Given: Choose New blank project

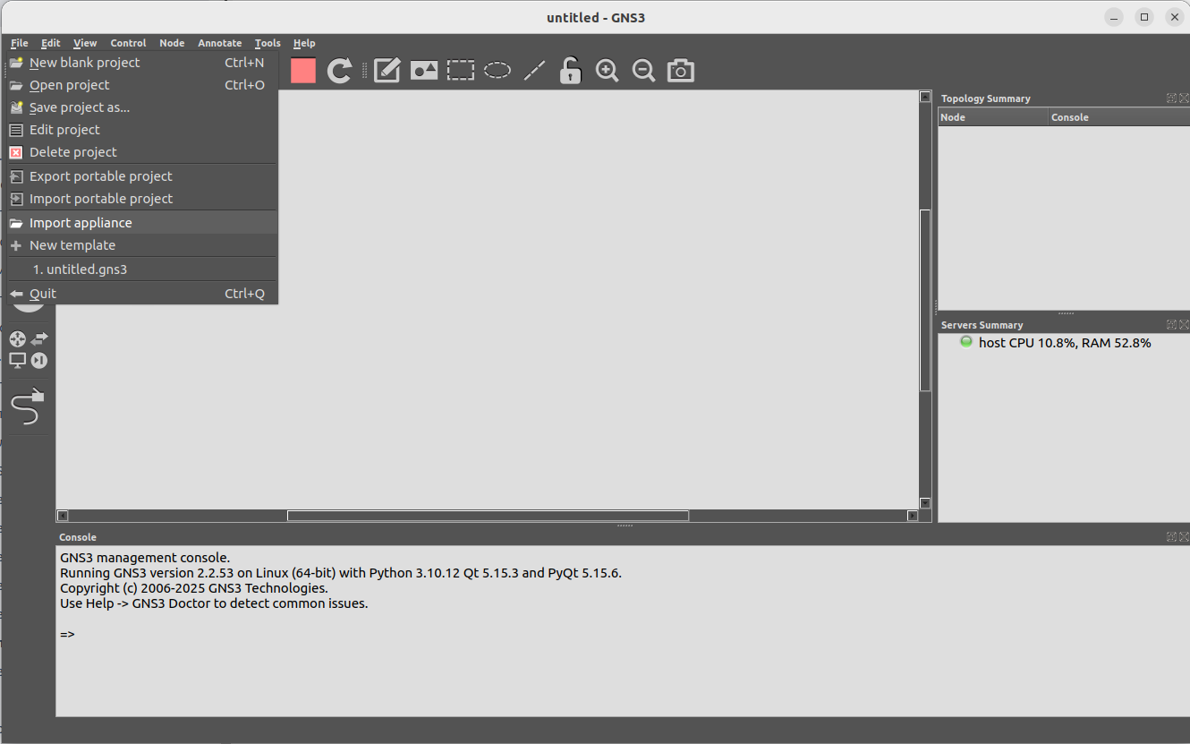Looking at the screenshot, I should [142, 63].
